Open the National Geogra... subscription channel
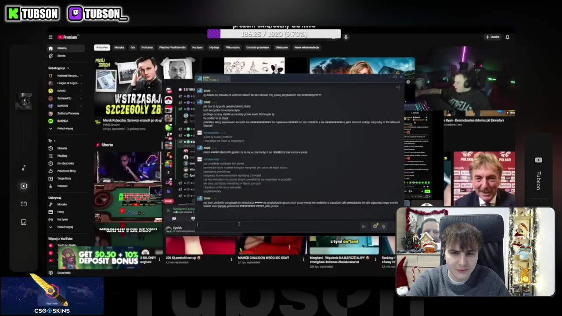562x316 pixels. (x=65, y=75)
